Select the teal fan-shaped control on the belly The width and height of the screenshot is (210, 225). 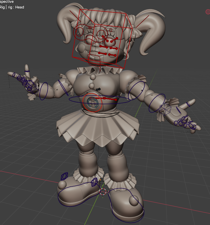pyautogui.click(x=93, y=102)
